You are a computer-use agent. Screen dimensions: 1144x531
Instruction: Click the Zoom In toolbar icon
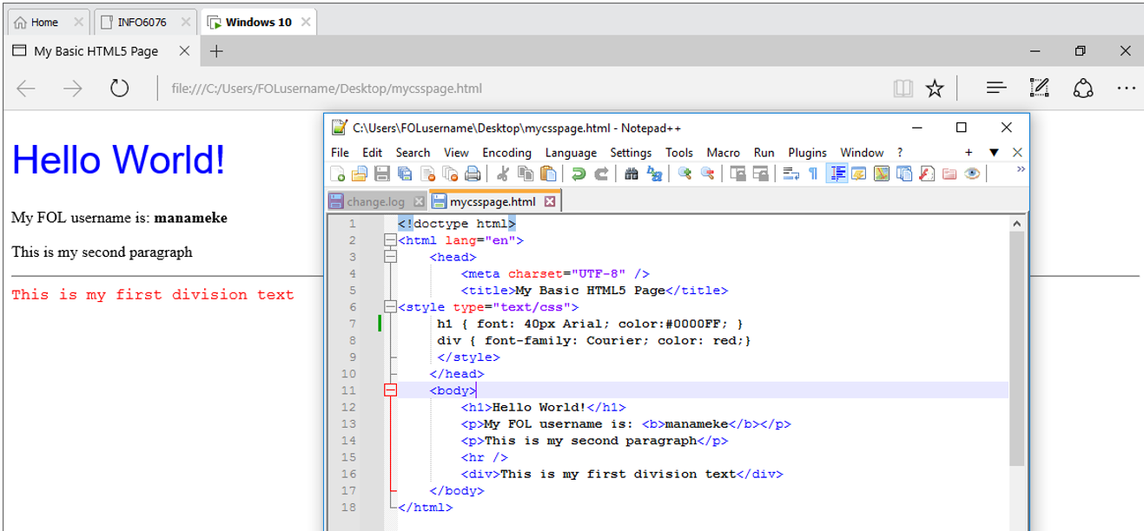click(x=685, y=174)
